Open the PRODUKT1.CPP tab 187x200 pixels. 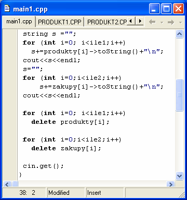60,22
